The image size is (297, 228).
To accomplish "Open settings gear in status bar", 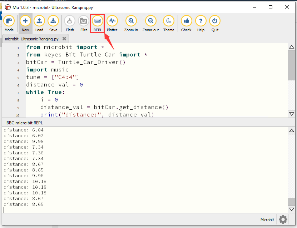I will point(283,219).
